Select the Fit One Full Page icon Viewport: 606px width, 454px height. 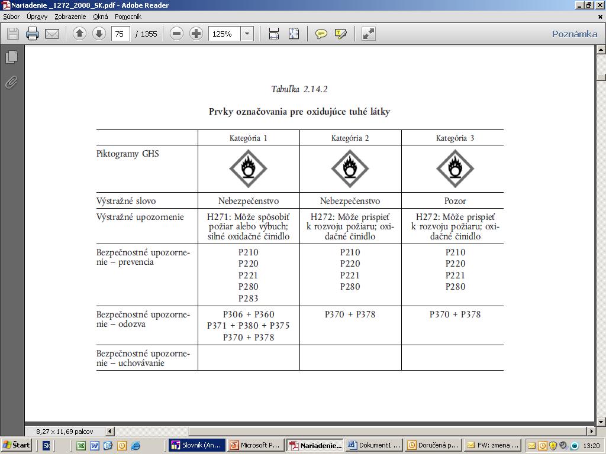[x=294, y=34]
